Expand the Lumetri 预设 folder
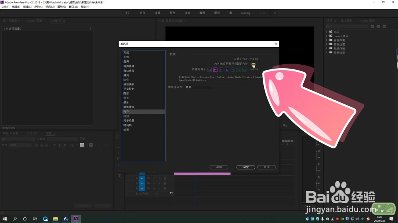Screen dimensions: 398x223 pos(327,36)
